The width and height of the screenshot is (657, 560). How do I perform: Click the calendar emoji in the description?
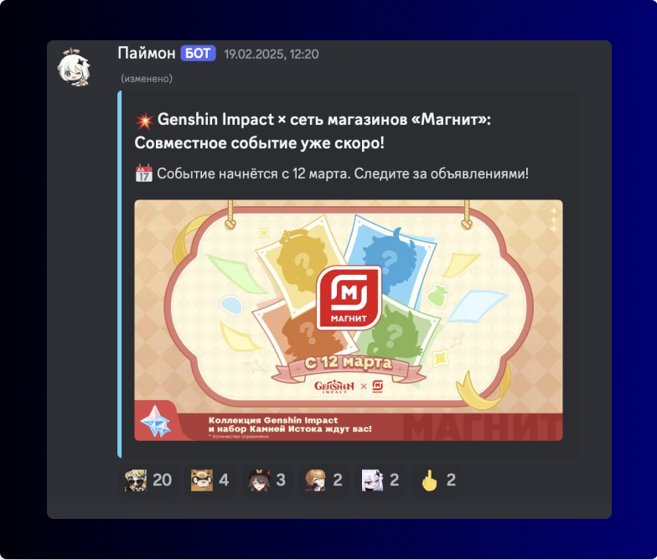coord(144,174)
